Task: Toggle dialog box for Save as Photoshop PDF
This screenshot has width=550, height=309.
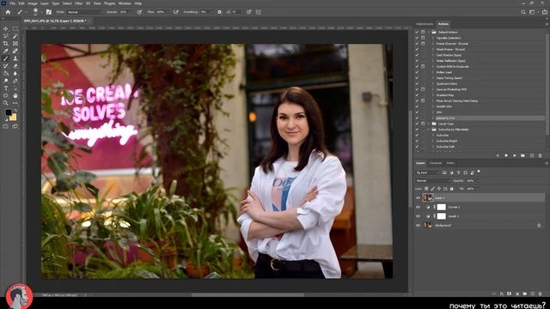Action: [423, 89]
